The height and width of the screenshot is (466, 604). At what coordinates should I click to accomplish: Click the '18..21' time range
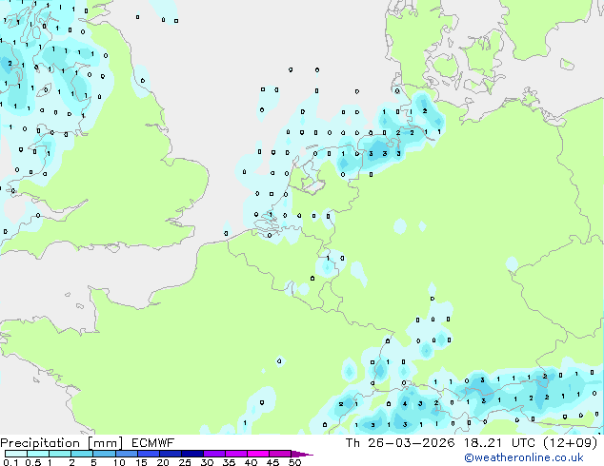483,443
